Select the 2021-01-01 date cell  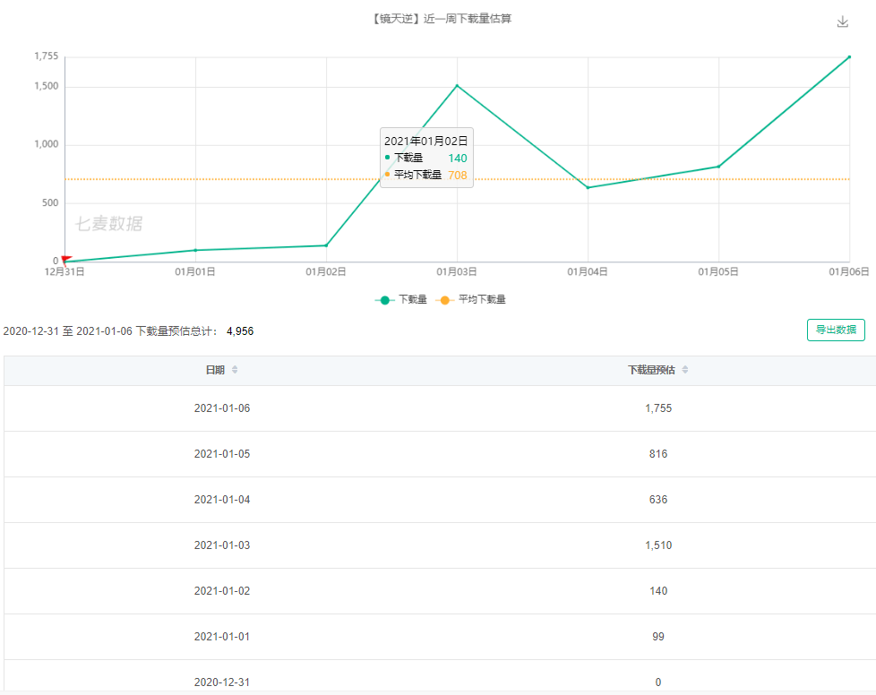point(222,637)
